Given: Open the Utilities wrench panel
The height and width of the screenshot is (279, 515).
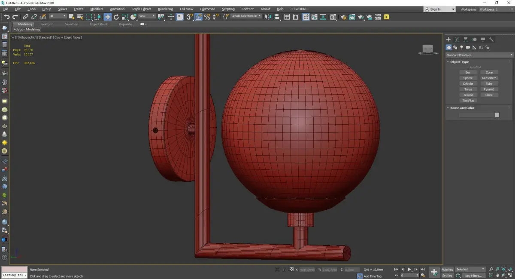Looking at the screenshot, I should (x=491, y=39).
